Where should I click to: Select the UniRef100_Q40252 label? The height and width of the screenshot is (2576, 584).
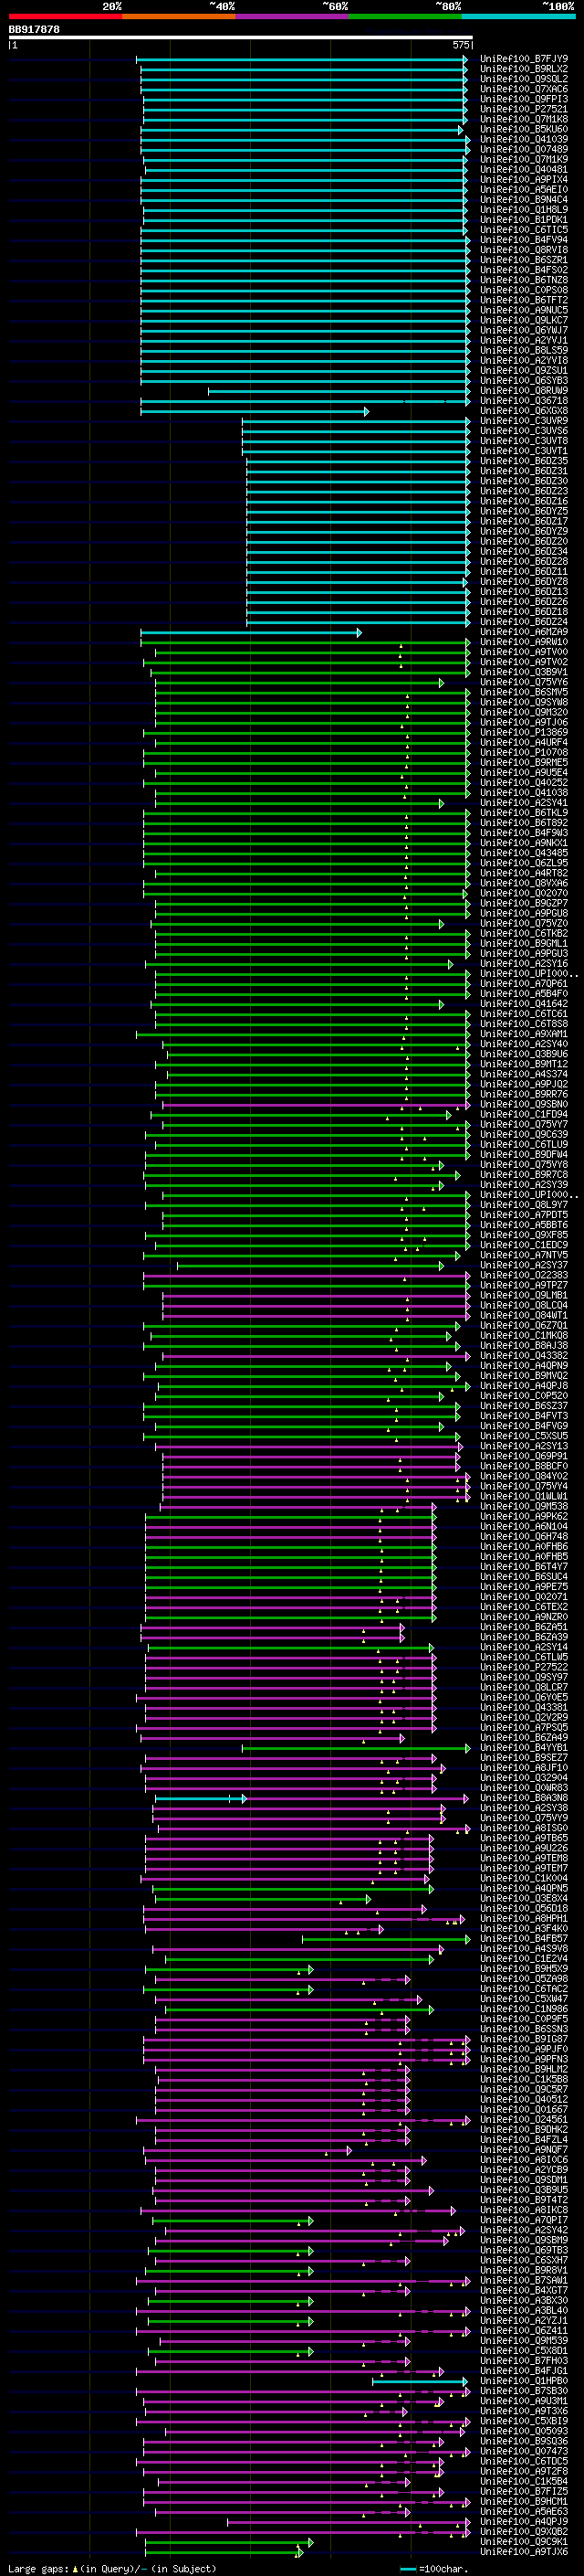click(524, 782)
